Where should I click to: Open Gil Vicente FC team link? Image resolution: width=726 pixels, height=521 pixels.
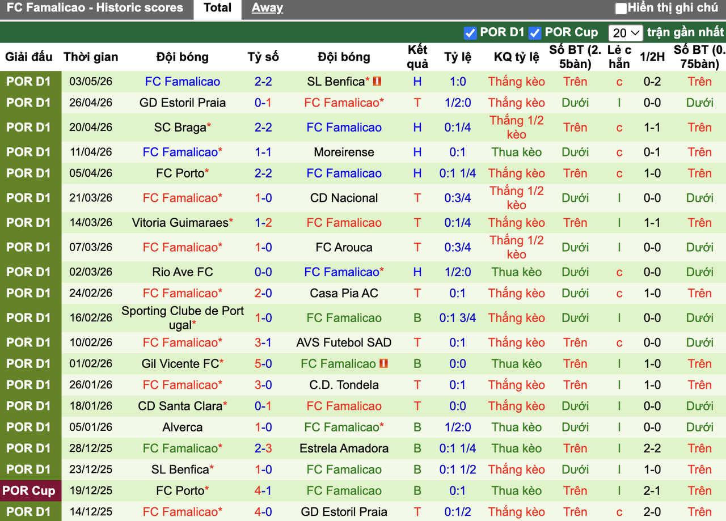click(x=180, y=363)
